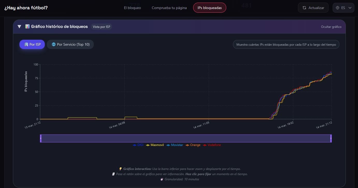Hide the Vodafone line via legend

[212, 145]
